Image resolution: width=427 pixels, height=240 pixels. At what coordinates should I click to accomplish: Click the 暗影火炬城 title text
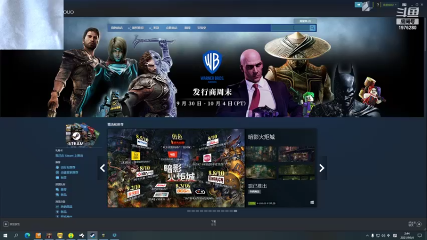pos(262,137)
